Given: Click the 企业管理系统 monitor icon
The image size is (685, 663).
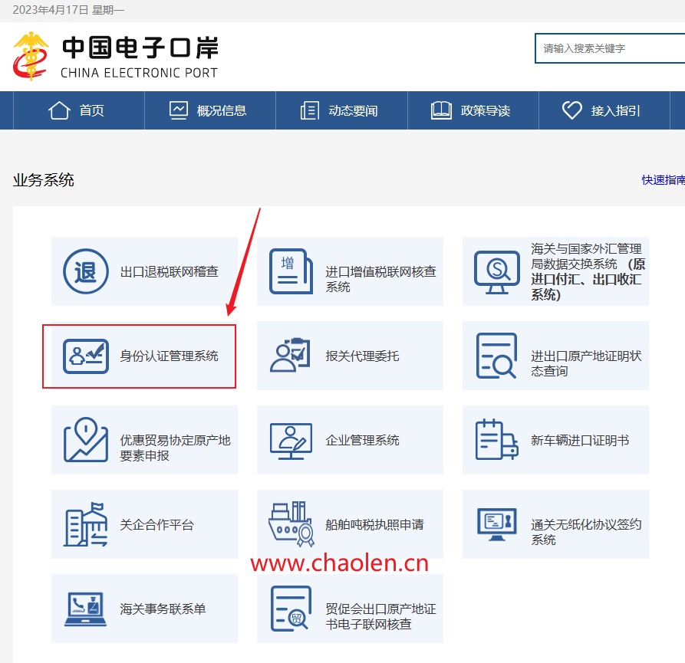Looking at the screenshot, I should (x=291, y=440).
